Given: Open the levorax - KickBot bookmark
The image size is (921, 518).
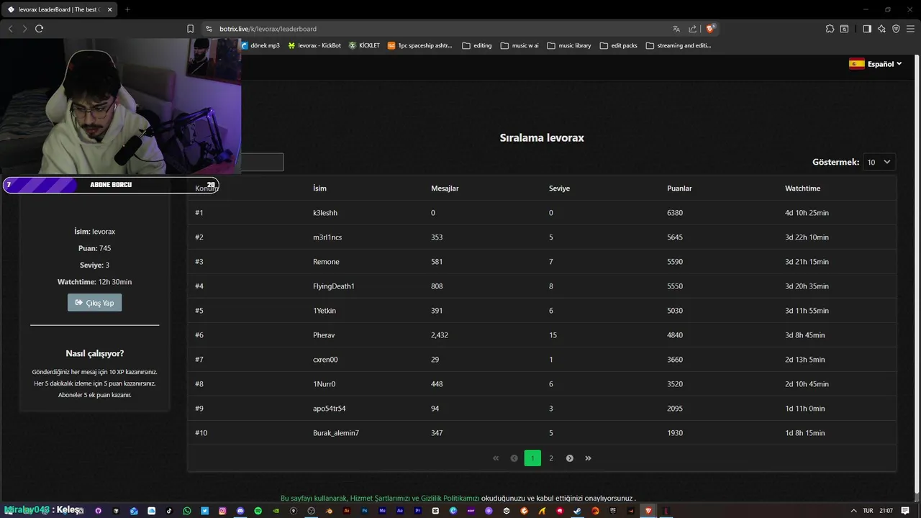Looking at the screenshot, I should click(x=314, y=45).
